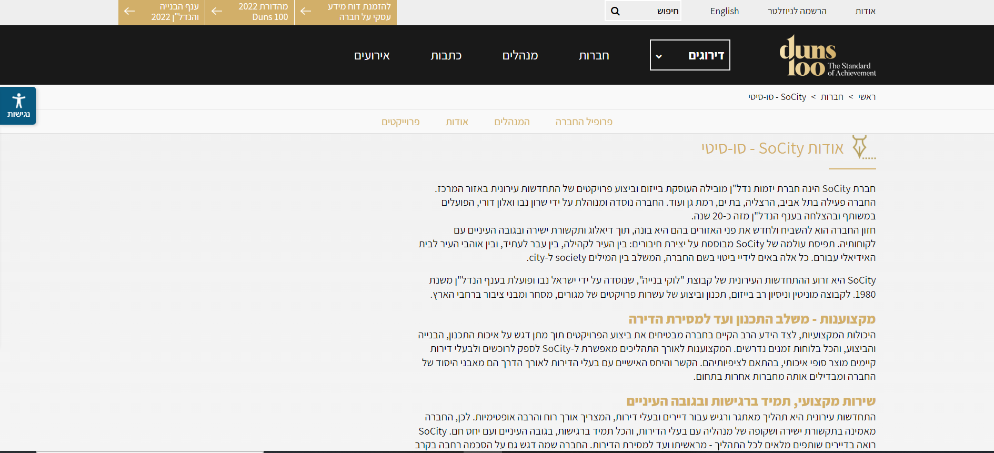Viewport: 994px width, 453px height.
Task: Open the חברות main menu item
Action: (594, 55)
